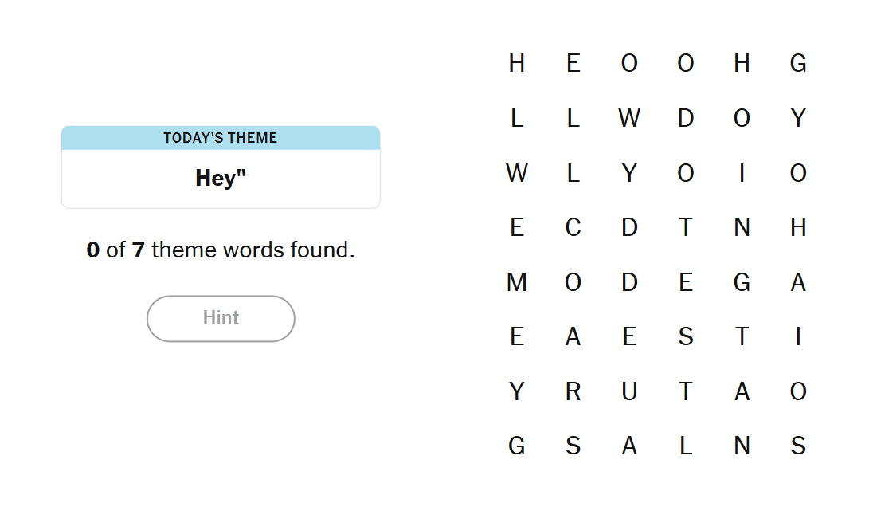Viewport: 869px width, 511px height.
Task: Select the letter M in the grid
Action: [x=517, y=282]
